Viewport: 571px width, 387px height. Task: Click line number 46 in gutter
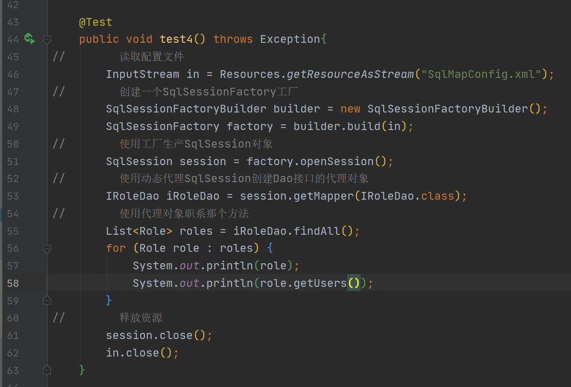tap(13, 74)
